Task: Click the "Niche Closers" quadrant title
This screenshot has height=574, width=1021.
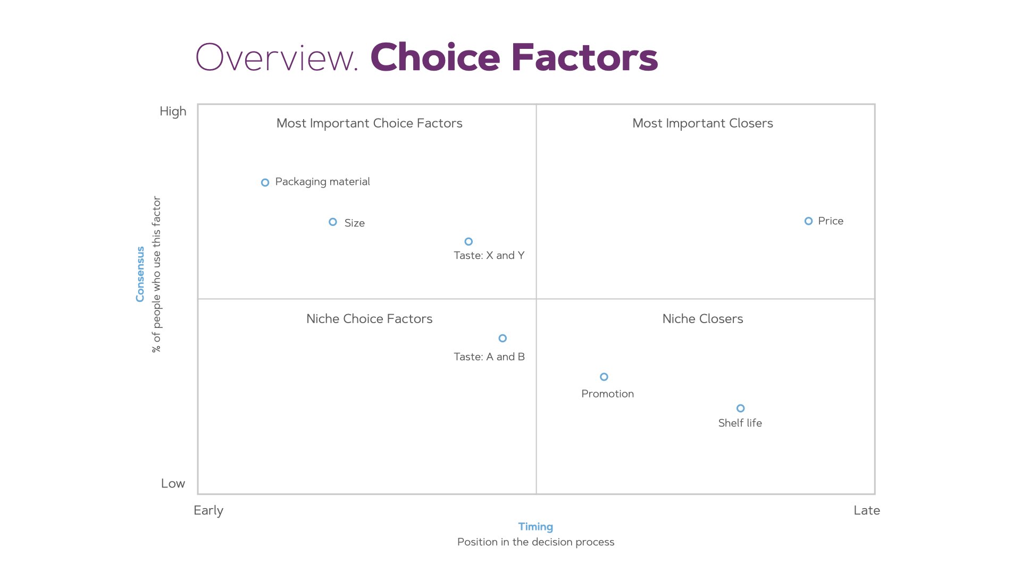Action: 702,319
